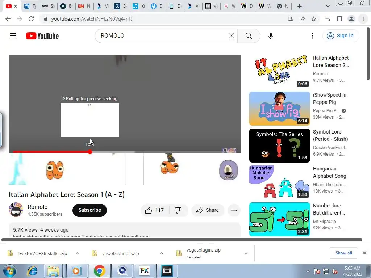371x278 pixels.
Task: Like the video with 117 likes
Action: (155, 210)
